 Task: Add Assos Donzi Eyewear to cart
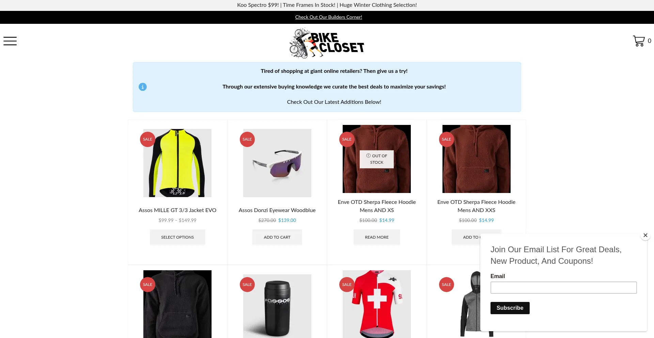click(277, 237)
